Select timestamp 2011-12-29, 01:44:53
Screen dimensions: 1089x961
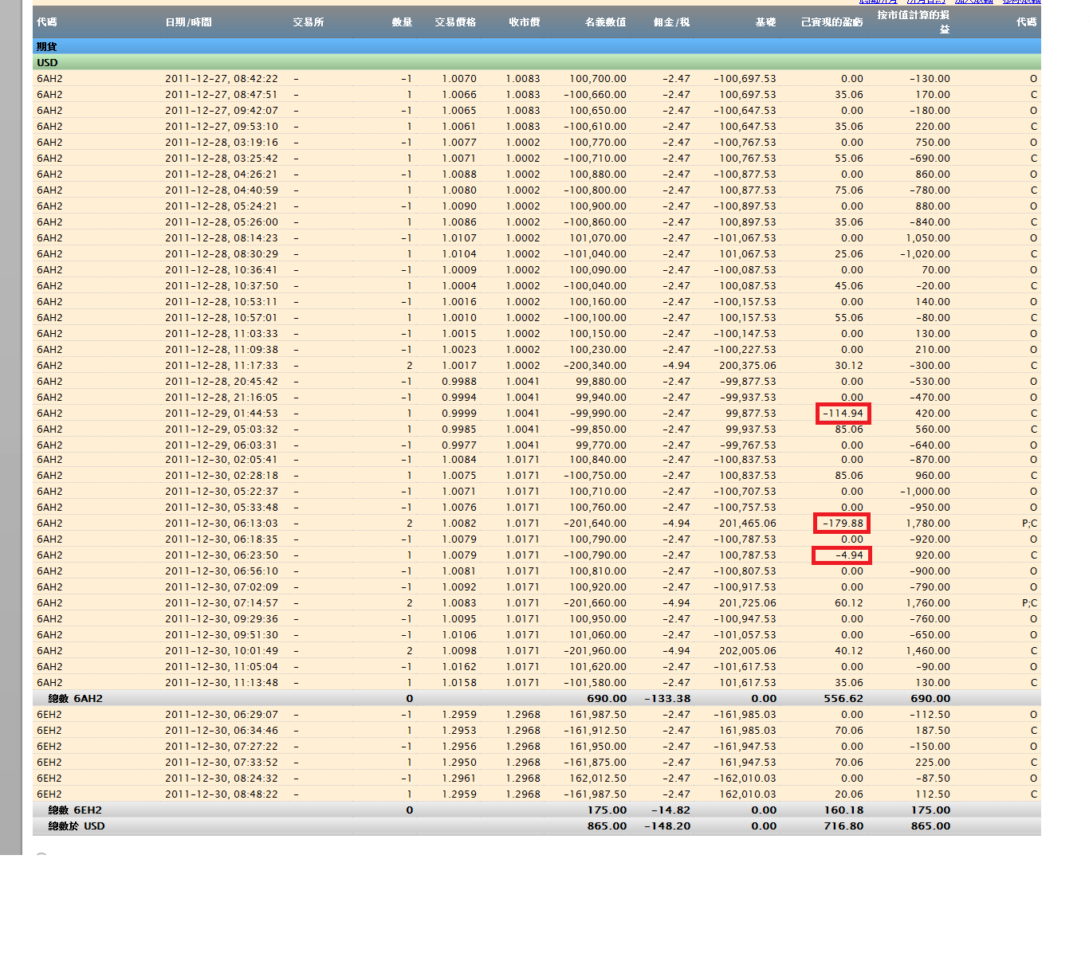click(222, 414)
